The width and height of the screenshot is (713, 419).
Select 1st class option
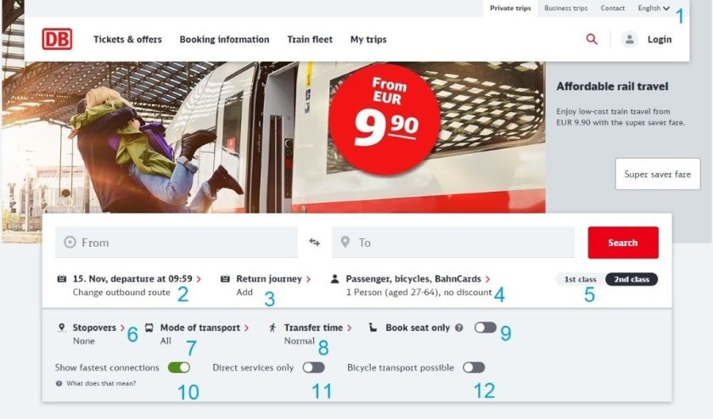pos(581,279)
